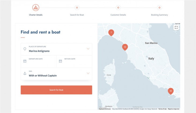The image size is (196, 113).
Task: Click the Search for Boat step circle
Action: (x=77, y=7)
